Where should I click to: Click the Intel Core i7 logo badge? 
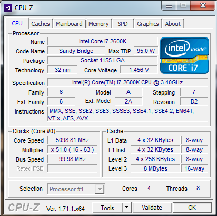184,55
